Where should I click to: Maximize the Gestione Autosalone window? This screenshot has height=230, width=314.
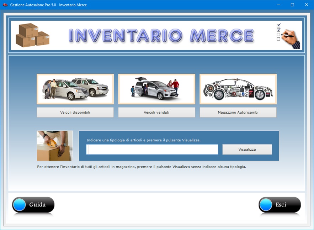coord(292,5)
